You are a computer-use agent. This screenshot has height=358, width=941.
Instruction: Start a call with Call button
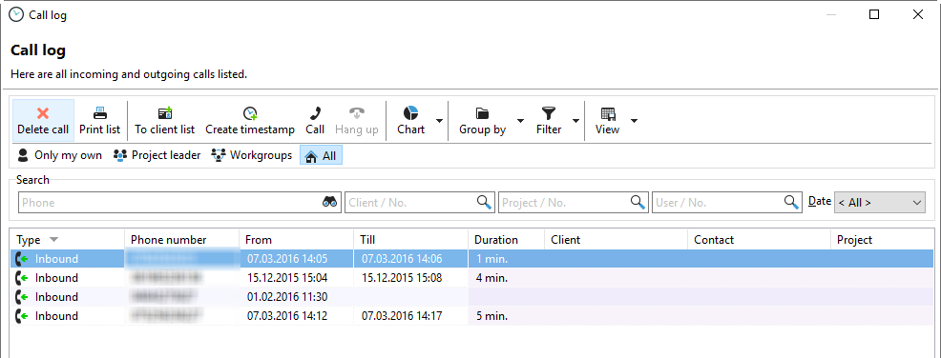(x=315, y=120)
